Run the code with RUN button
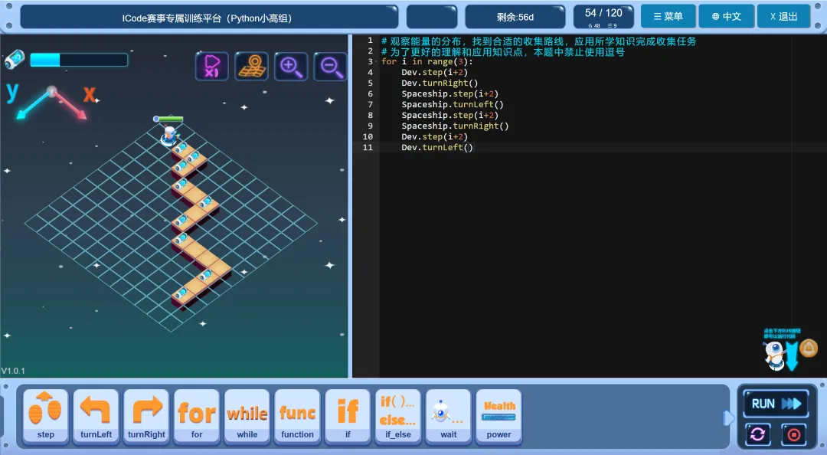 pyautogui.click(x=776, y=404)
